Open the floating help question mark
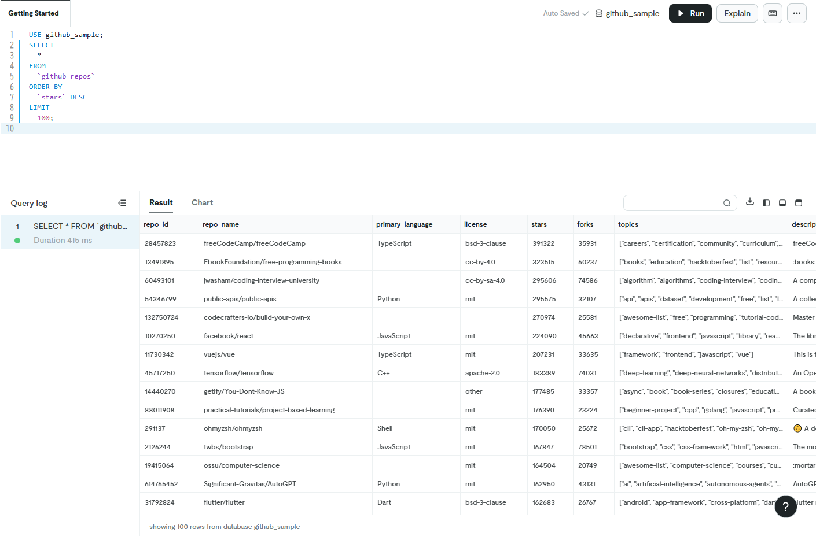Image resolution: width=816 pixels, height=536 pixels. pos(785,507)
